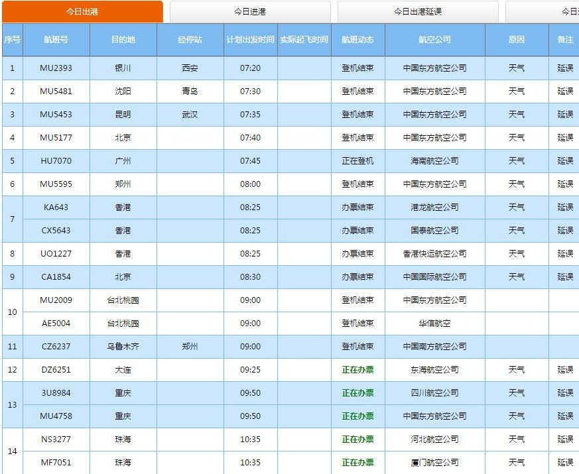Select flight number MF7051
The image size is (579, 474).
coord(56,463)
